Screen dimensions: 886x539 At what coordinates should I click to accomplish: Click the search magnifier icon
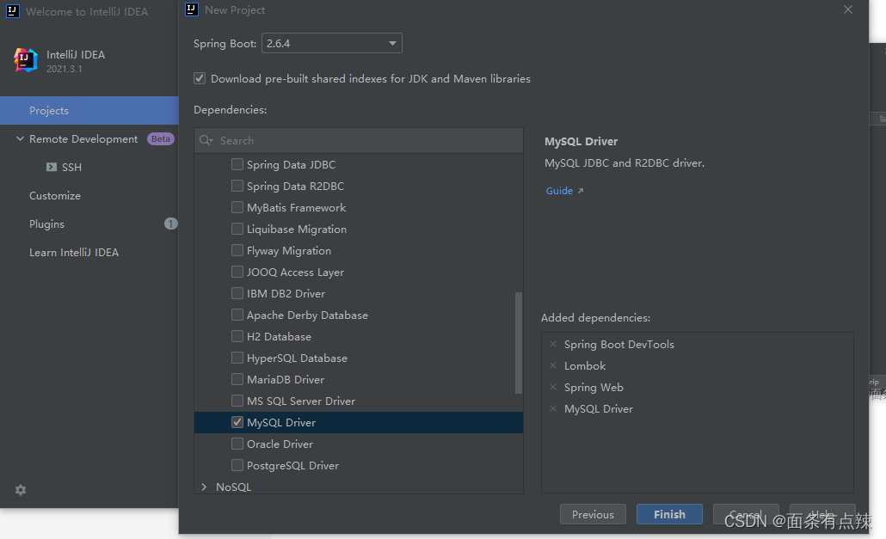[x=206, y=140]
